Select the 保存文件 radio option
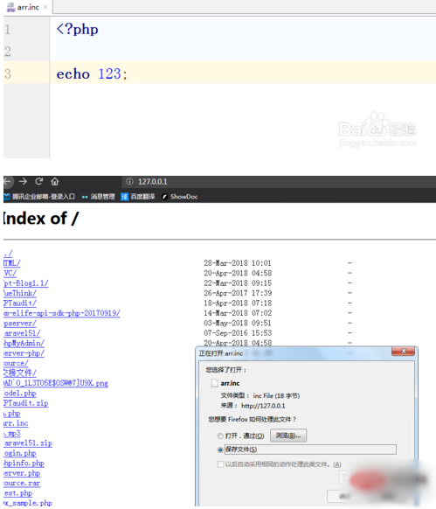 [x=220, y=450]
